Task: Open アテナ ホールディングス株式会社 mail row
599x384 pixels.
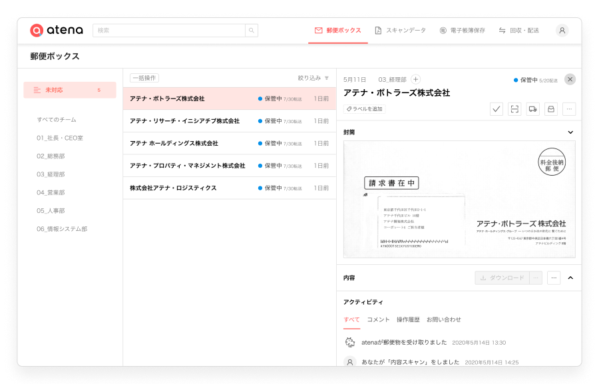Action: click(230, 143)
